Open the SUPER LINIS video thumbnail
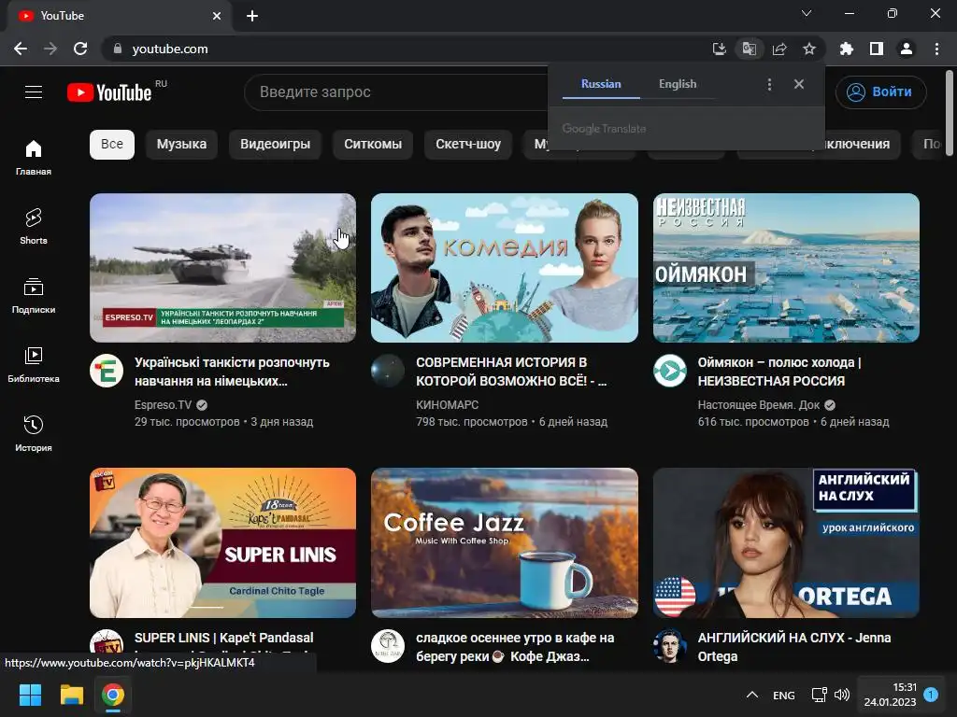 pos(222,542)
